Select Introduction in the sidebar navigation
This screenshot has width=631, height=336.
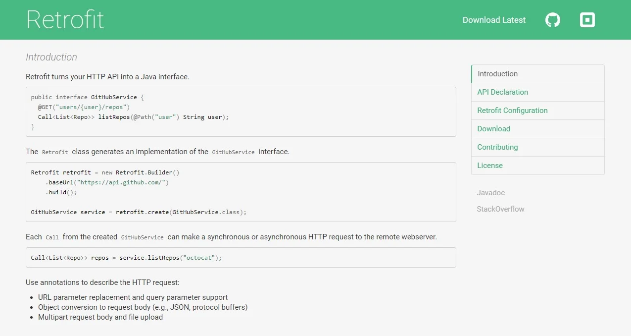coord(497,74)
